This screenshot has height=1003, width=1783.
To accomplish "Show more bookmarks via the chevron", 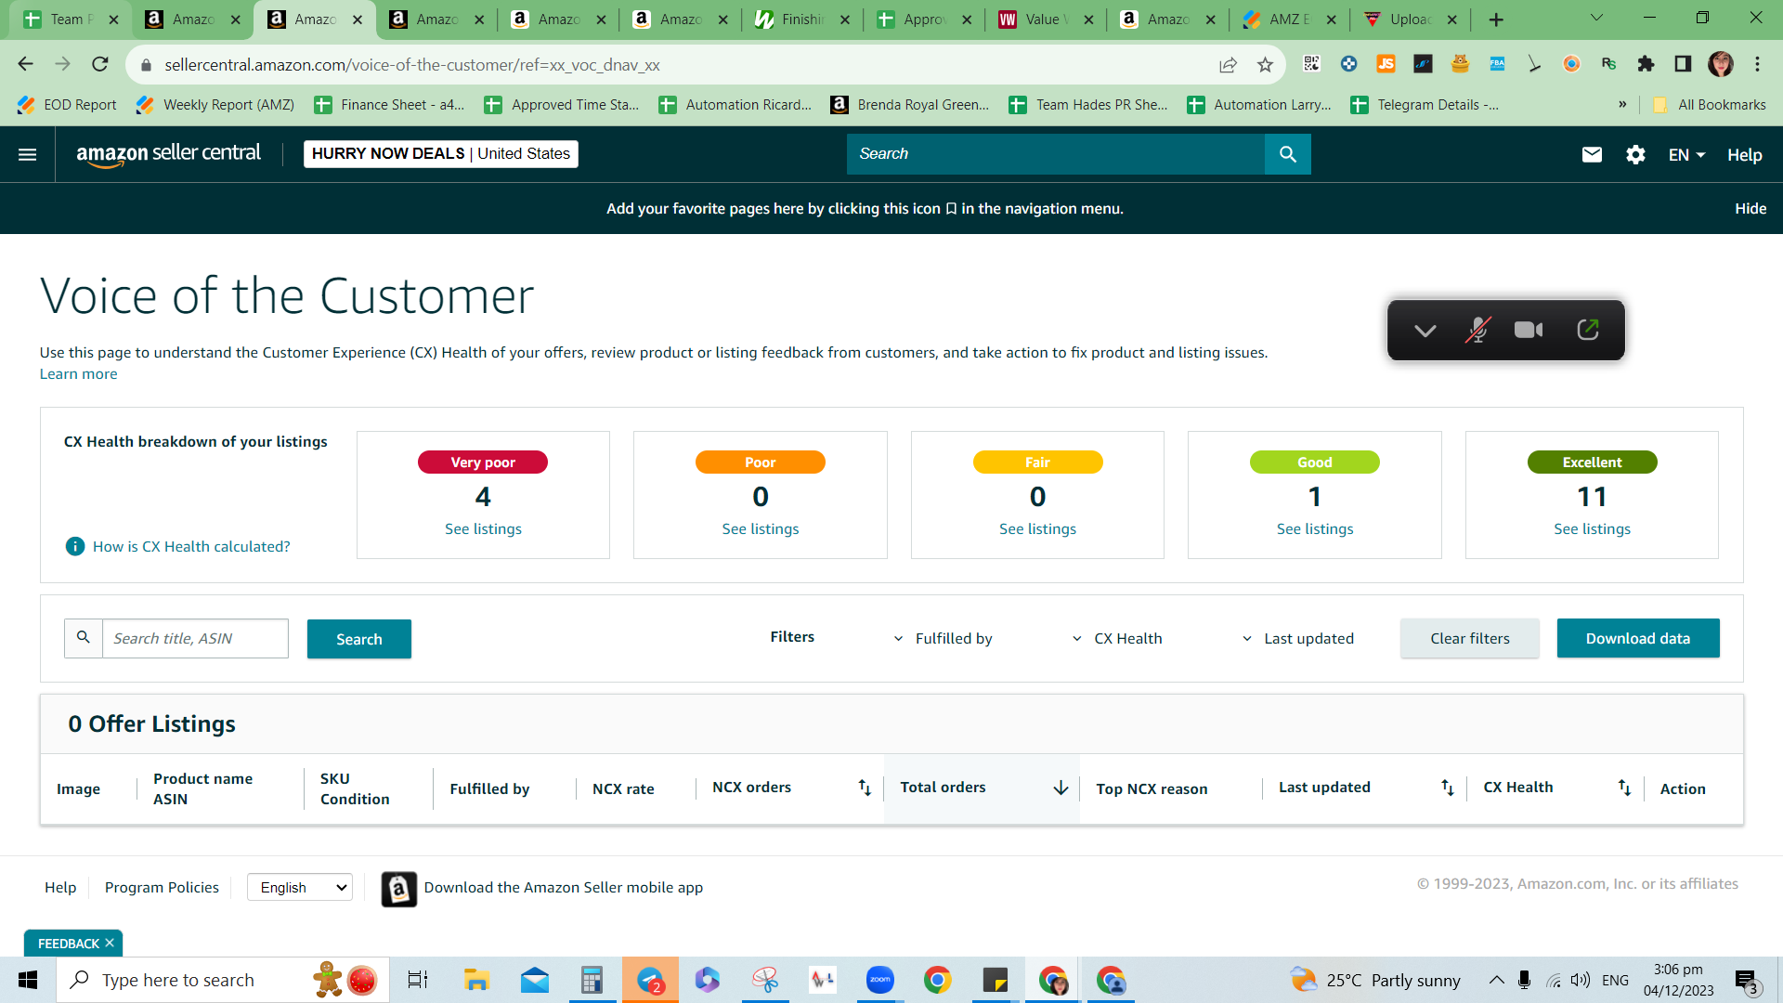I will 1622,104.
